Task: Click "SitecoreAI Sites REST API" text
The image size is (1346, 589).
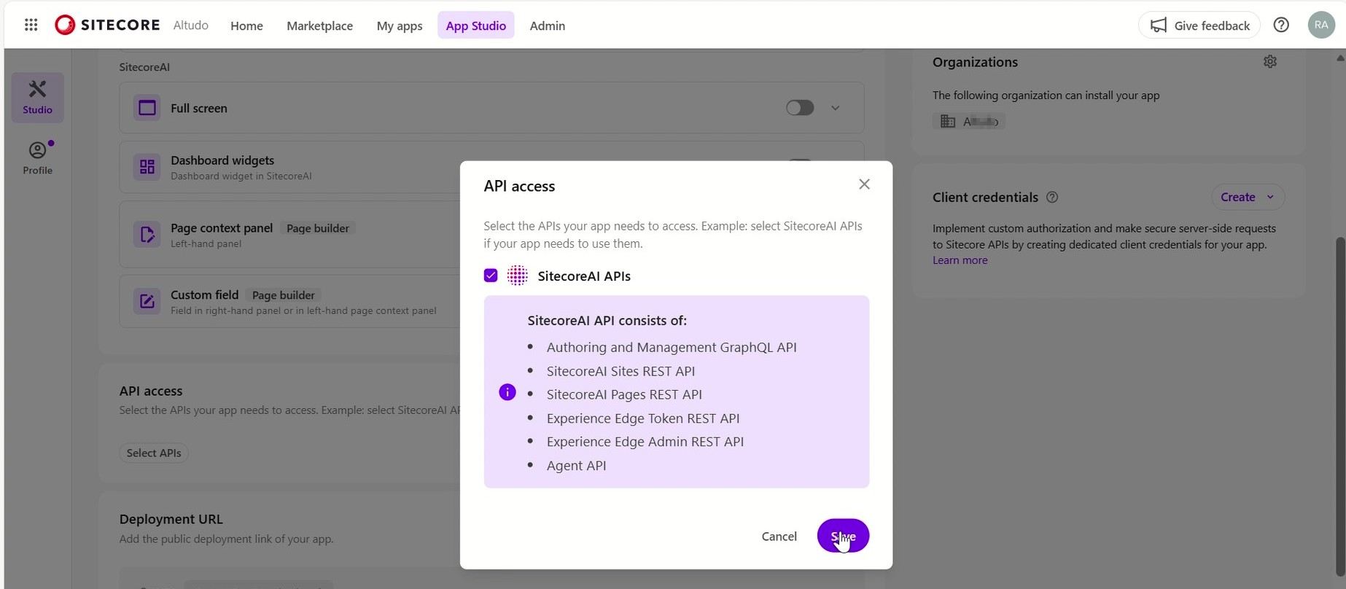Action: [621, 371]
